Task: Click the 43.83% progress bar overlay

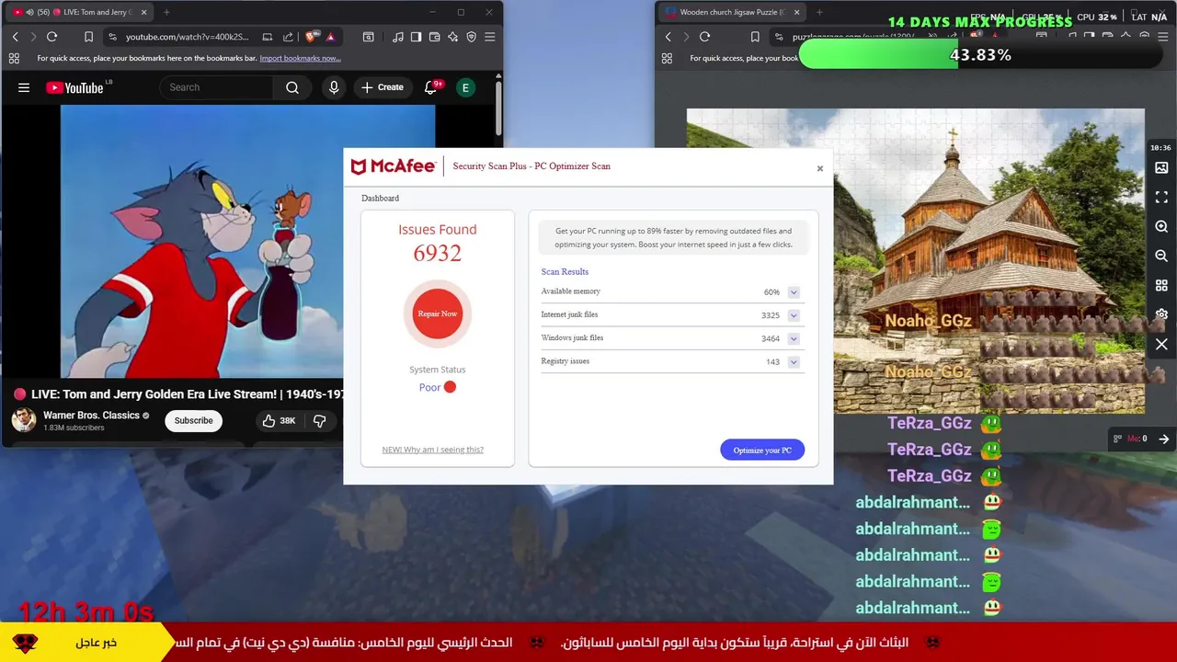Action: tap(980, 55)
